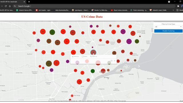Viewport: 183px width, 103px height.
Task: Click the search icon in address bar
Action: coord(15,6)
